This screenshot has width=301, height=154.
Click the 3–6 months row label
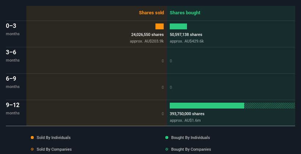pyautogui.click(x=13, y=56)
